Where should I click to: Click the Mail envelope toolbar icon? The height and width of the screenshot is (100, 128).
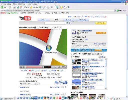pos(44,7)
